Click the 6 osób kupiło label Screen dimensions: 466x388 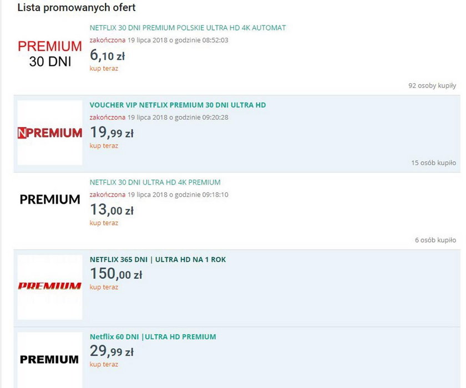coord(435,240)
